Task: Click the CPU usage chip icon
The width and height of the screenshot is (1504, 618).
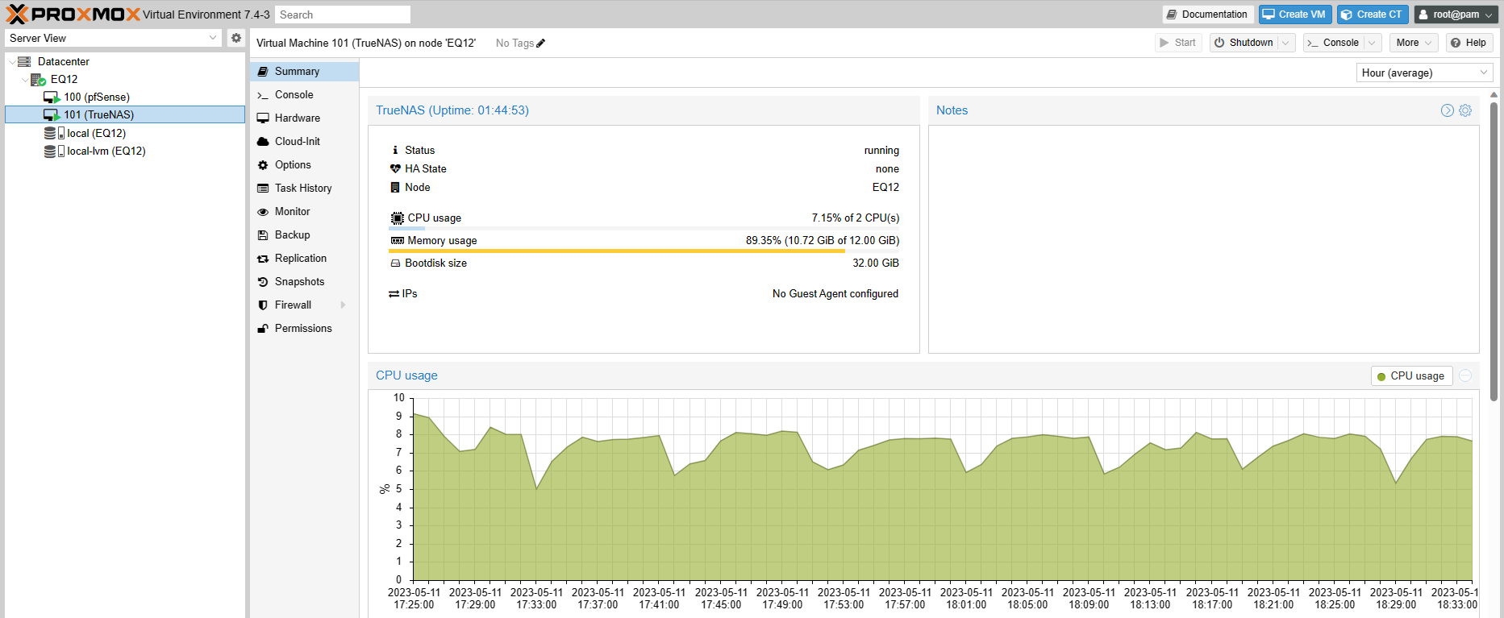Action: pyautogui.click(x=397, y=218)
